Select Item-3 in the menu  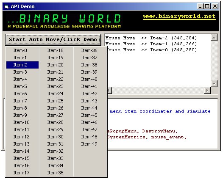[x=22, y=72]
